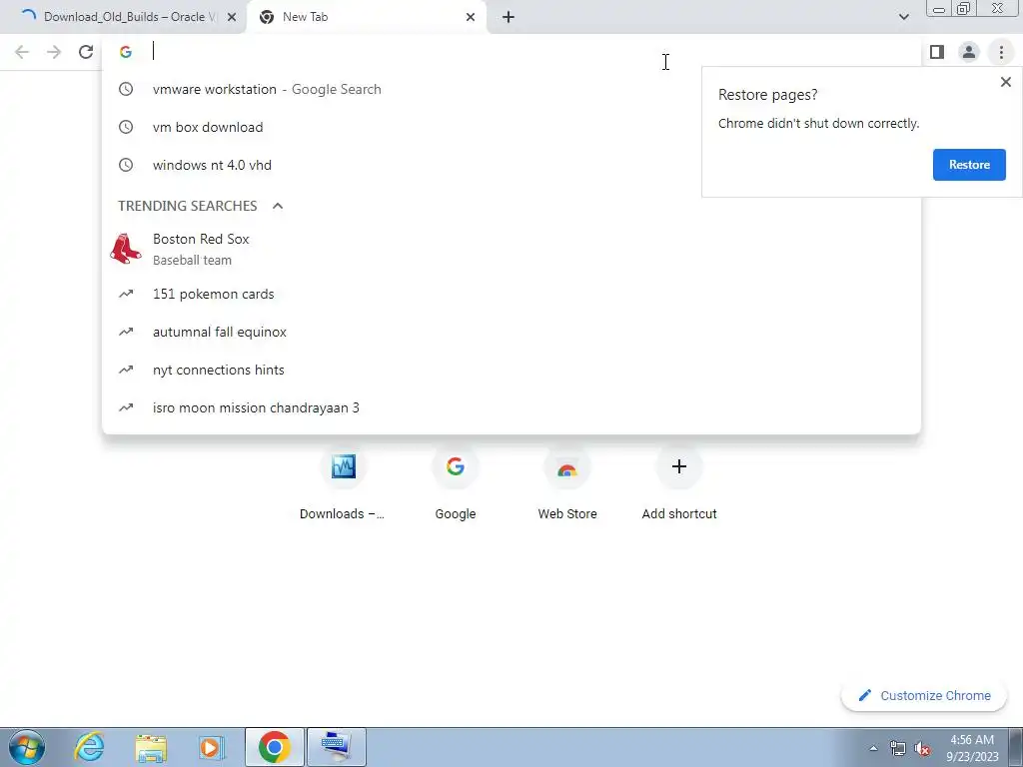Open the Downloads shortcut tile
Viewport: 1023px width, 767px height.
click(x=344, y=484)
